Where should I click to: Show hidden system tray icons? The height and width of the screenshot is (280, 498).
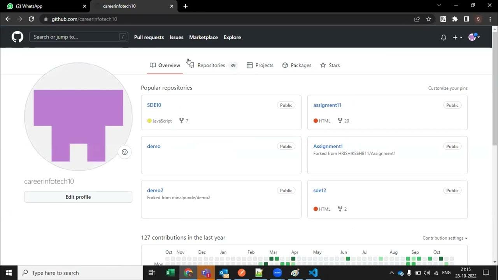coord(392,273)
